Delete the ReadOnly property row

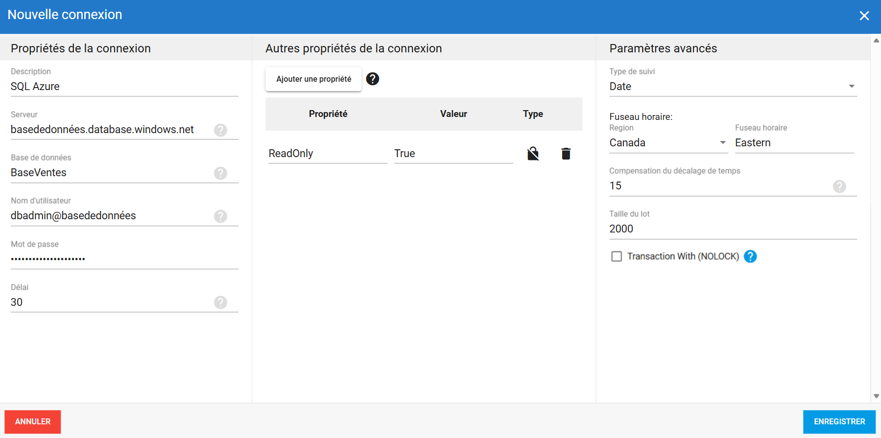coord(566,154)
